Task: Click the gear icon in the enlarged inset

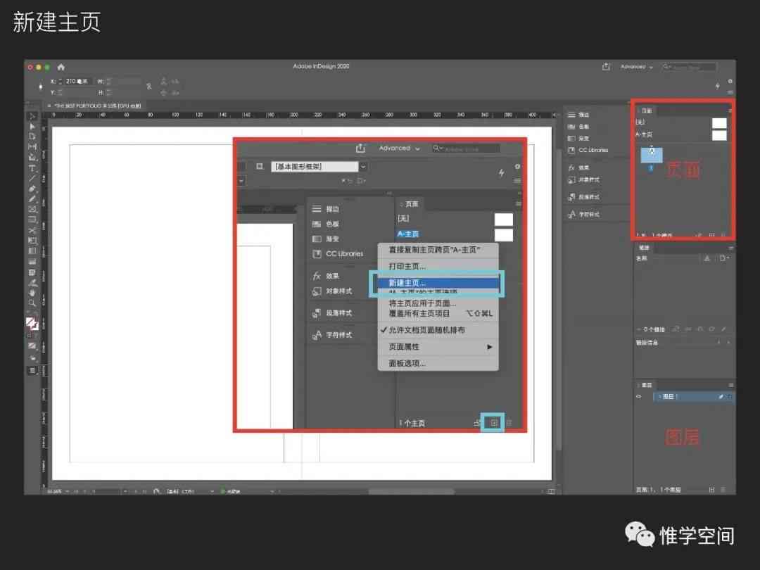Action: click(x=517, y=166)
